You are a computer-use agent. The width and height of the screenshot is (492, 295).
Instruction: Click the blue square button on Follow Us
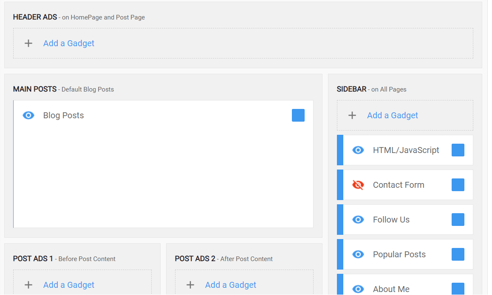point(458,220)
